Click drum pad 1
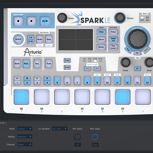This screenshot has width=153, height=153. pyautogui.click(x=21, y=97)
